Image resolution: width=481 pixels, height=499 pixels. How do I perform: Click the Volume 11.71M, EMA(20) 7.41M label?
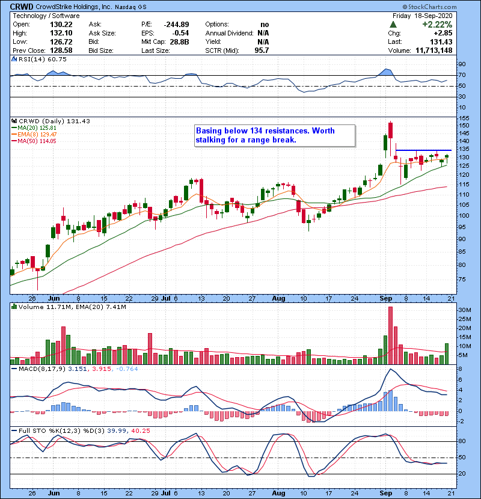72,307
